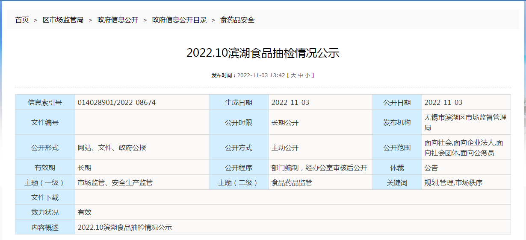Select the value 食品药品监管

click(x=292, y=182)
